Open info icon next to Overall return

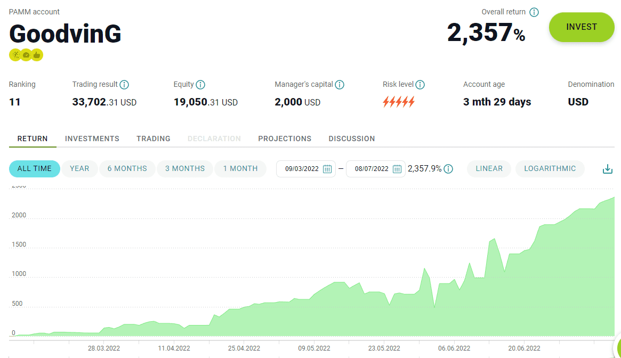point(534,12)
